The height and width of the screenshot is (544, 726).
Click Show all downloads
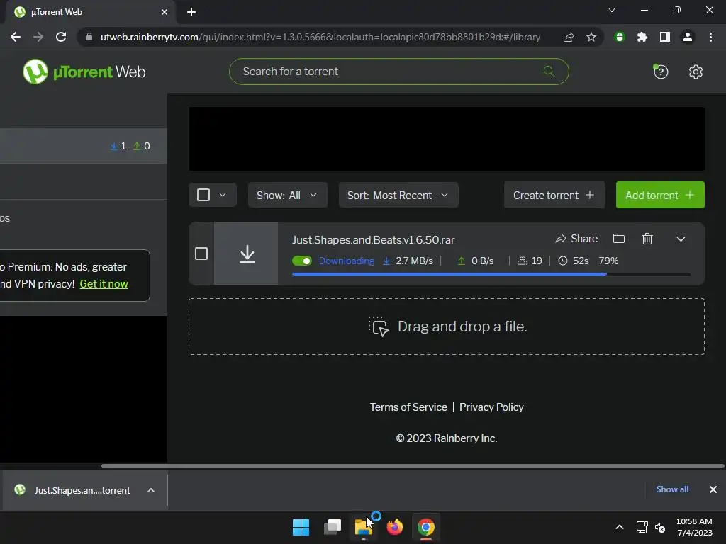[672, 489]
